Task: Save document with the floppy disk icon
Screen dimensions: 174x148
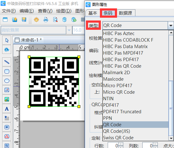Action: click(x=24, y=20)
